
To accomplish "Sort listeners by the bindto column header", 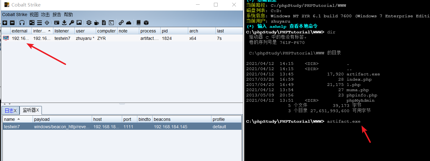I will click(145, 119).
